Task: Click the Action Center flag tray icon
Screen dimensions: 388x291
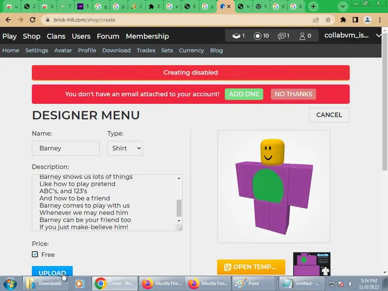Action: 341,283
